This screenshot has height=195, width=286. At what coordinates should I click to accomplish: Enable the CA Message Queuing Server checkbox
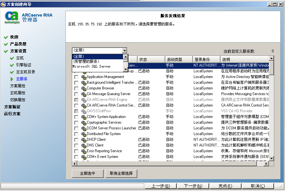click(76, 94)
